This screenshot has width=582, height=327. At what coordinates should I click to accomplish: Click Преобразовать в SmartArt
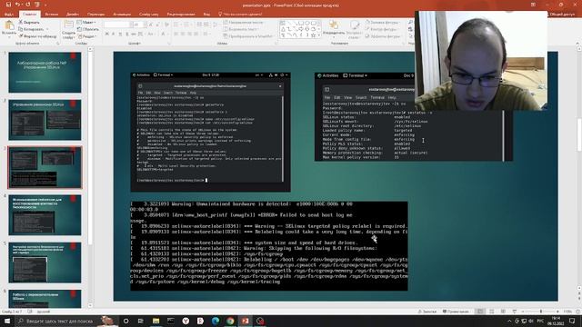(248, 36)
